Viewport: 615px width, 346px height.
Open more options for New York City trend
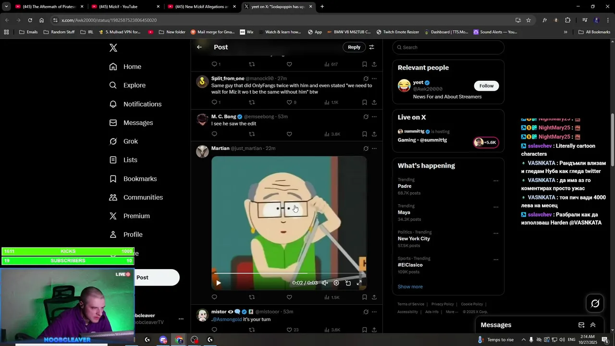(x=496, y=234)
